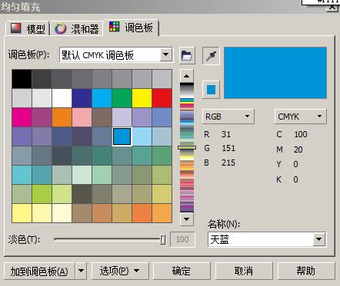Pick the lime green swatch in seventh row
Image resolution: width=340 pixels, height=286 pixels.
[42, 194]
